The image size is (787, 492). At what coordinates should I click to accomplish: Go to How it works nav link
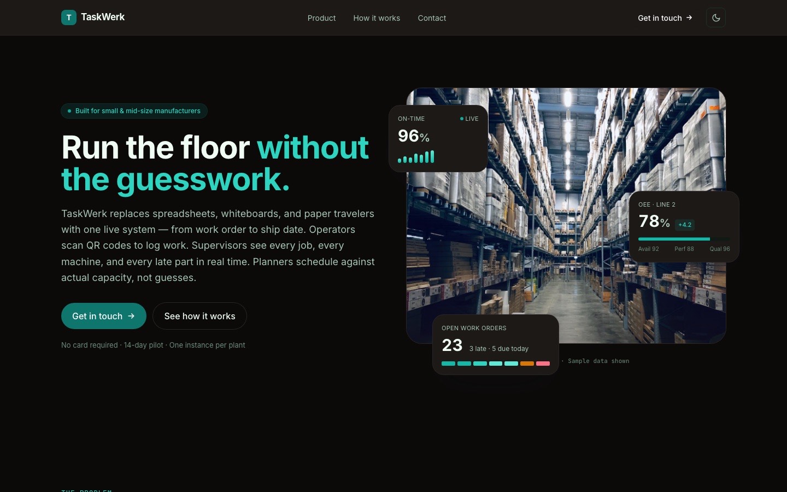377,18
